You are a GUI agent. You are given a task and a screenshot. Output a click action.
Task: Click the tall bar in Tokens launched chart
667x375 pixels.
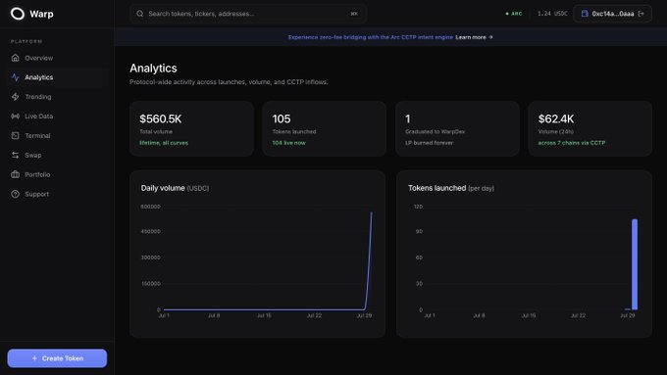pyautogui.click(x=635, y=264)
